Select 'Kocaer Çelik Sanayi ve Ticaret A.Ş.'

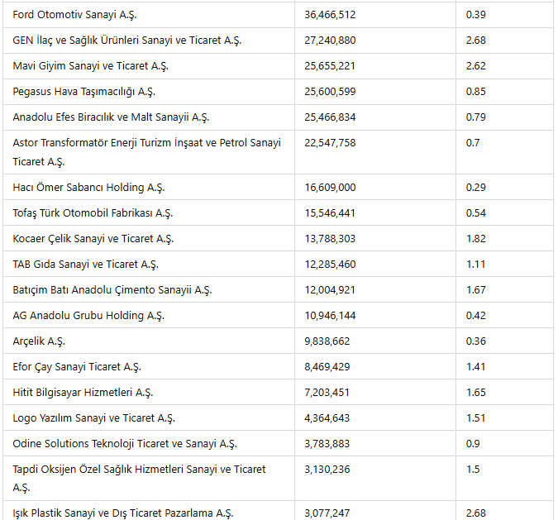pyautogui.click(x=93, y=238)
